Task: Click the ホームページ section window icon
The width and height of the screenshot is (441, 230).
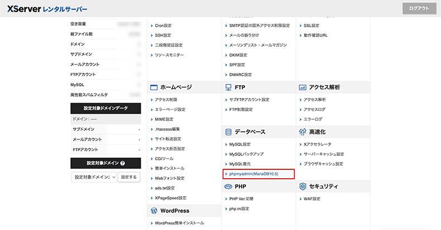Action: tap(154, 87)
